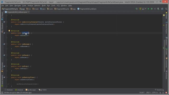Image resolution: width=169 pixels, height=95 pixels.
Task: Collapse the onDestroyView method fold
Action: [7, 77]
